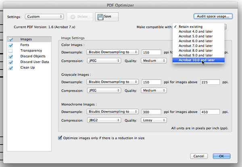The height and width of the screenshot is (167, 242).
Task: Select Retain existing in compatibility menu
Action: [x=198, y=27]
